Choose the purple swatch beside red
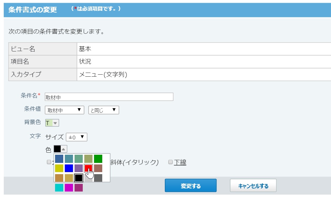 [79, 168]
